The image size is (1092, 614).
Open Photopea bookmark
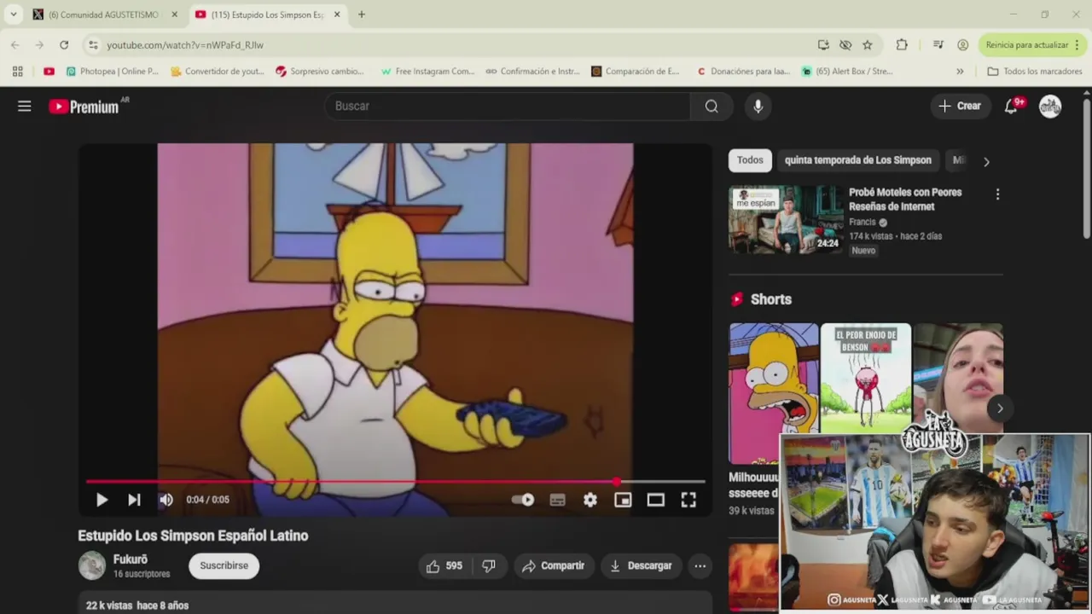coord(113,72)
